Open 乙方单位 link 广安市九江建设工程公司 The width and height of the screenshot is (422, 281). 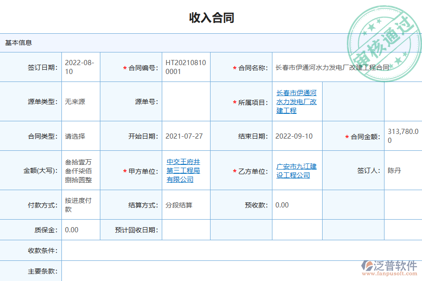click(296, 170)
